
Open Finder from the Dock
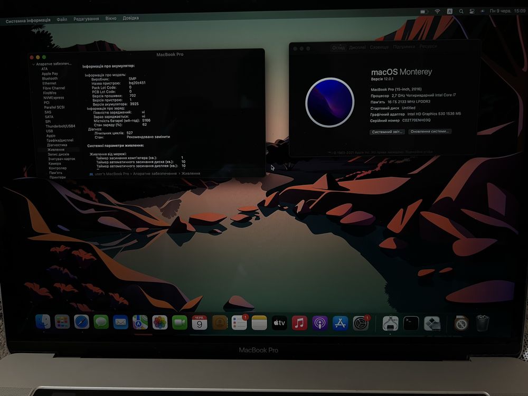(43, 322)
